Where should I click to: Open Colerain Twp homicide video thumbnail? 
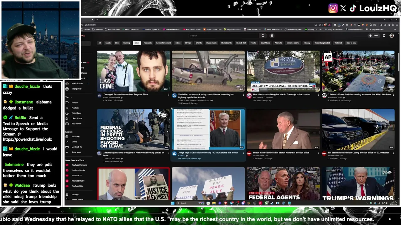[283, 71]
